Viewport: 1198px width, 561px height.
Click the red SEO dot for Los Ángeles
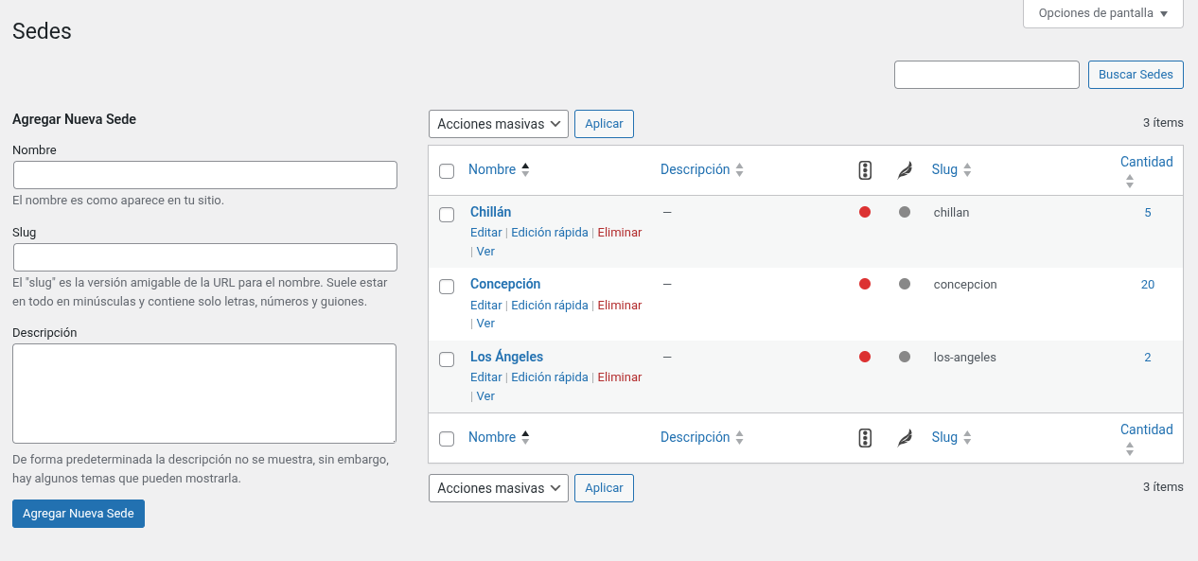865,357
